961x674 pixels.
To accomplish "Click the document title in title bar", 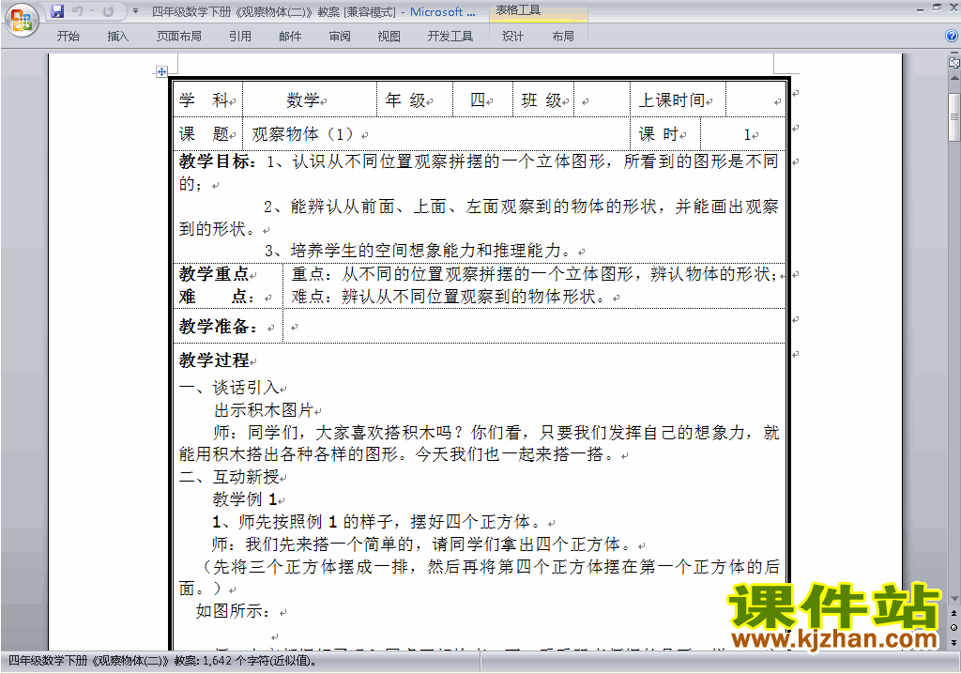I will pos(313,11).
